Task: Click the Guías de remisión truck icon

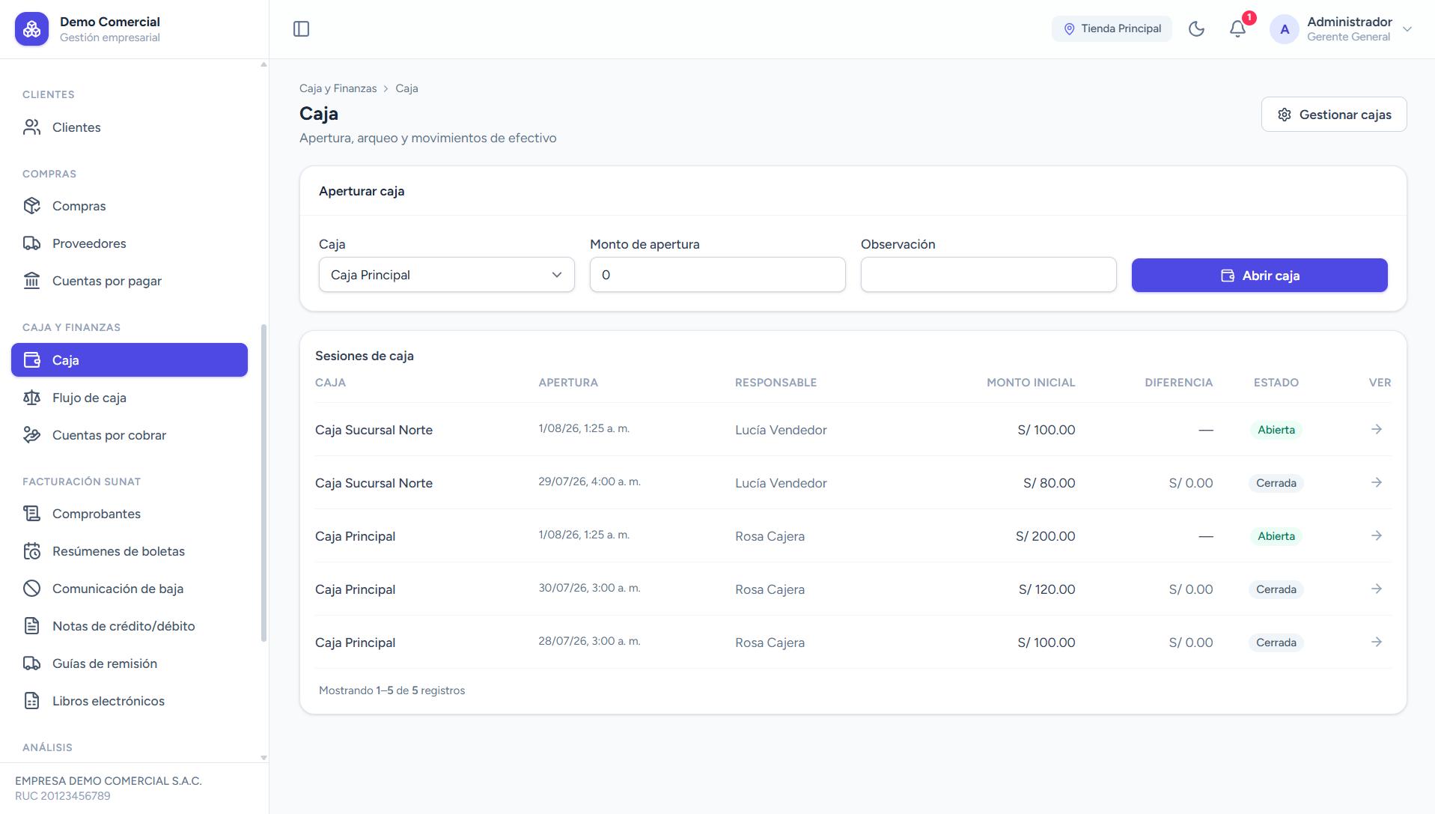Action: [31, 663]
